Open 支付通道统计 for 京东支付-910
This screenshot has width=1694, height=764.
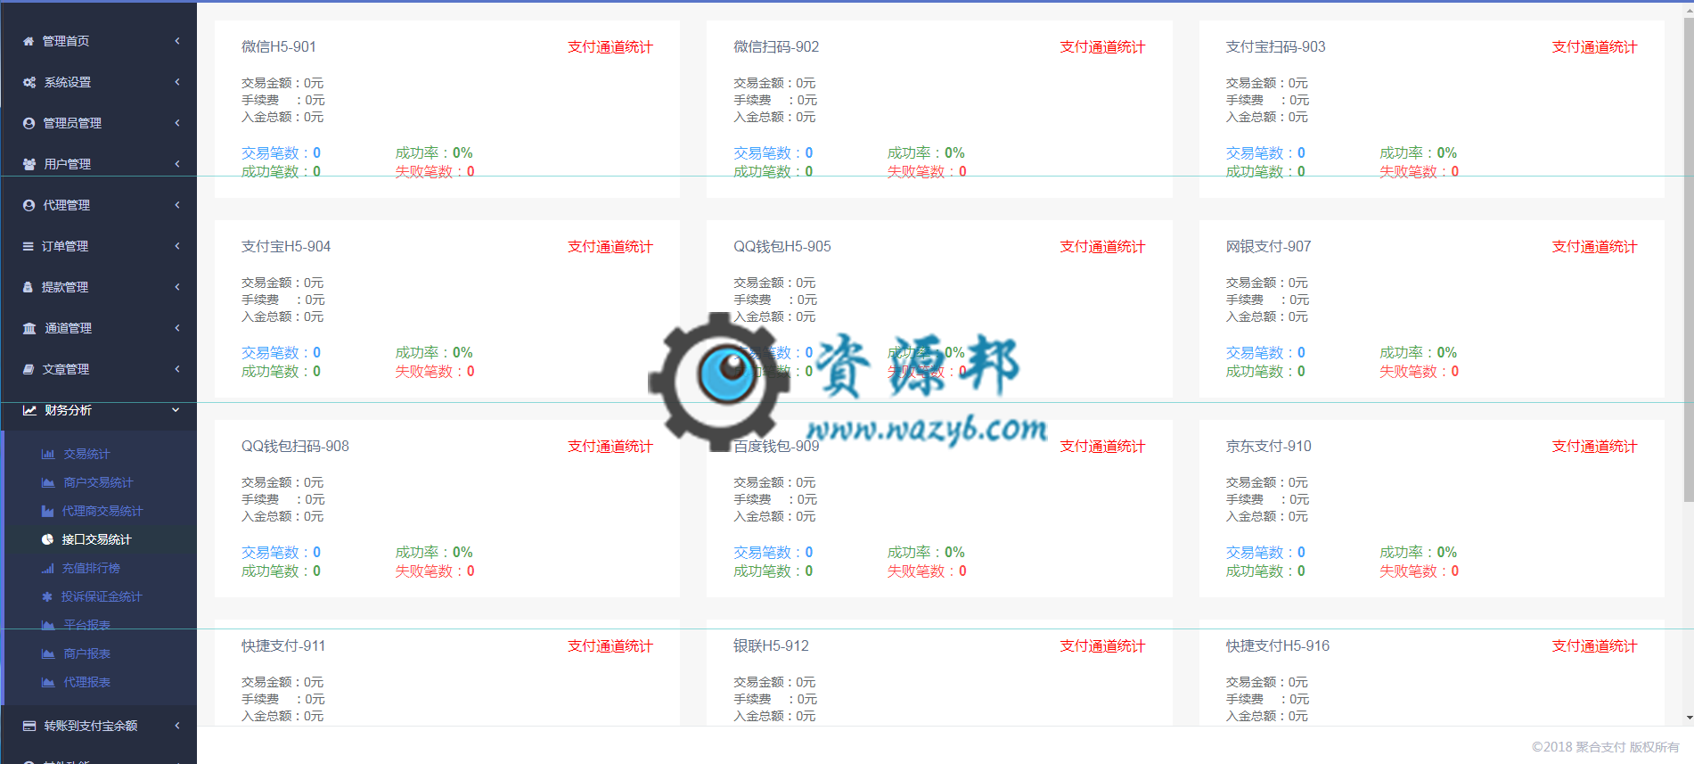point(1595,447)
